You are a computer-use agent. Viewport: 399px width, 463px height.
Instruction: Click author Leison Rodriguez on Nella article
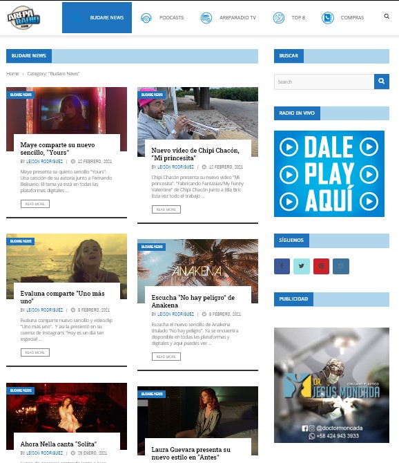coord(45,453)
